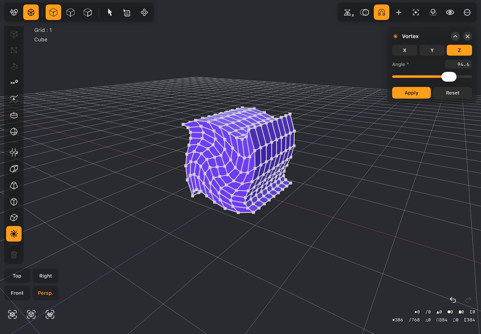Screen dimensions: 481x334
Task: Open the selection list tool
Action: coord(127,12)
